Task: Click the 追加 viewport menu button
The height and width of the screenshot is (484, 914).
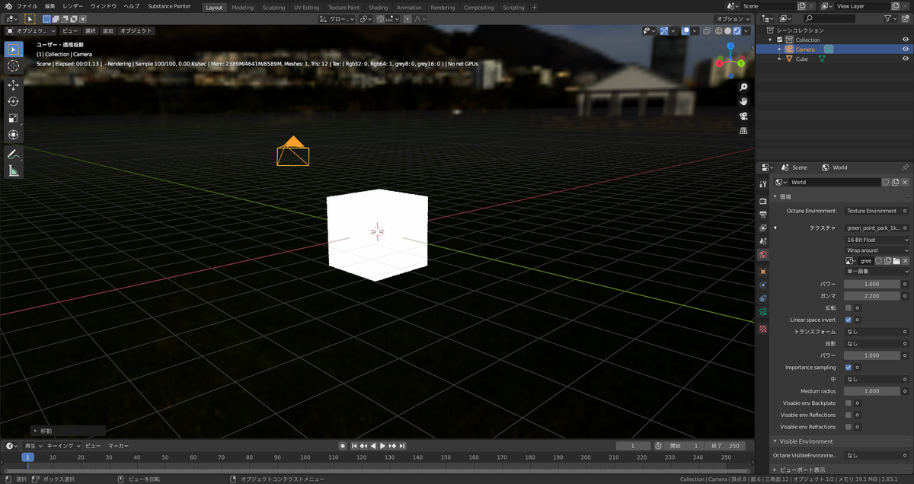Action: pos(108,31)
